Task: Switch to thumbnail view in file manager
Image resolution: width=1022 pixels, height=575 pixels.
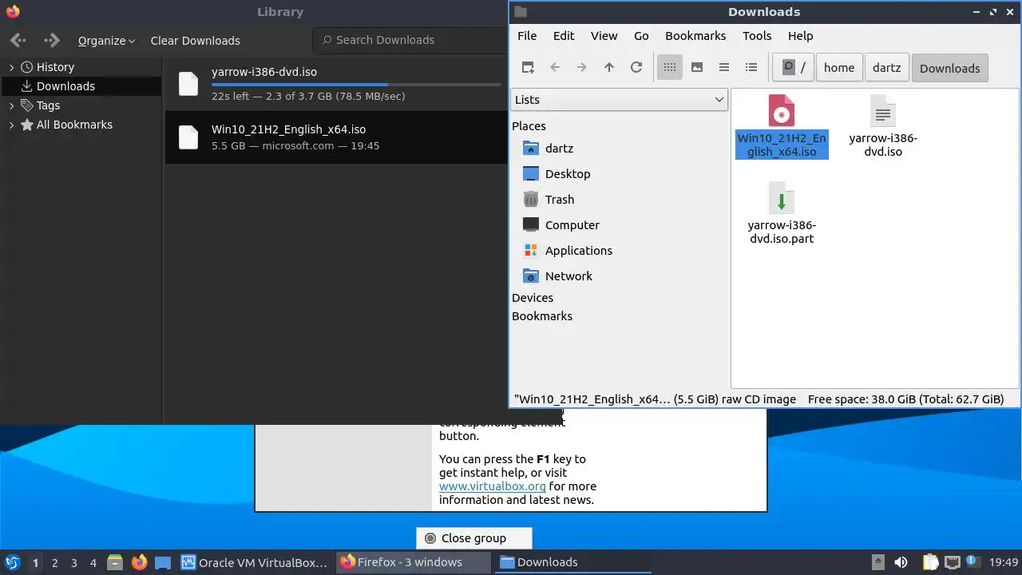Action: [x=697, y=68]
